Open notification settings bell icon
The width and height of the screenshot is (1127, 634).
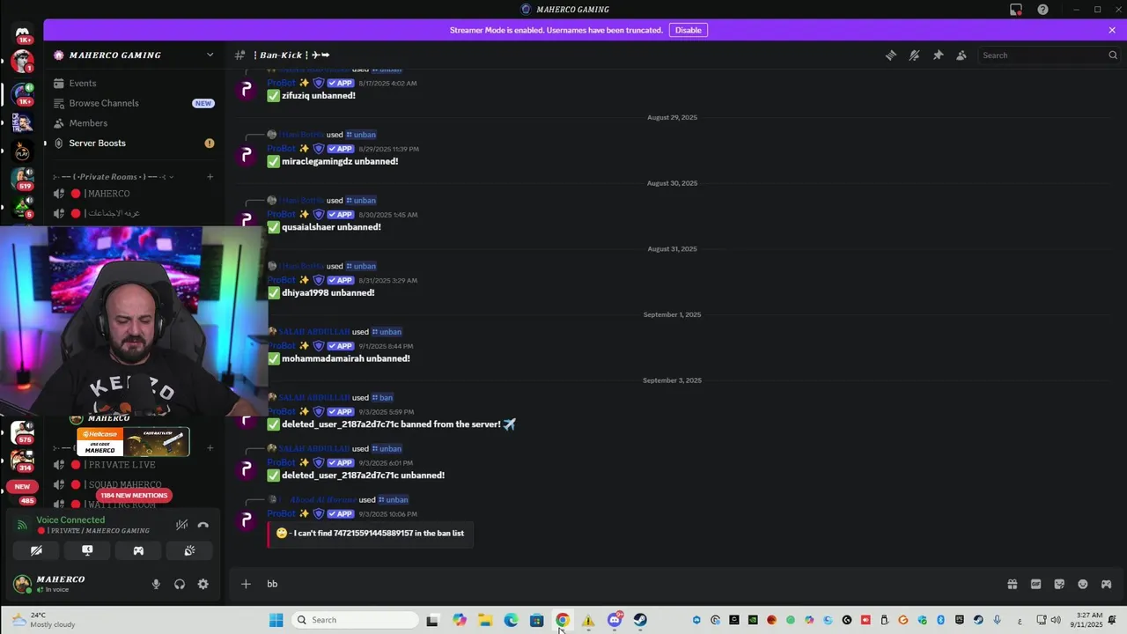914,55
